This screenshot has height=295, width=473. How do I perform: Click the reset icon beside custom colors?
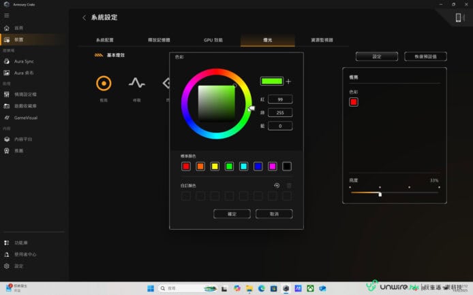(277, 185)
